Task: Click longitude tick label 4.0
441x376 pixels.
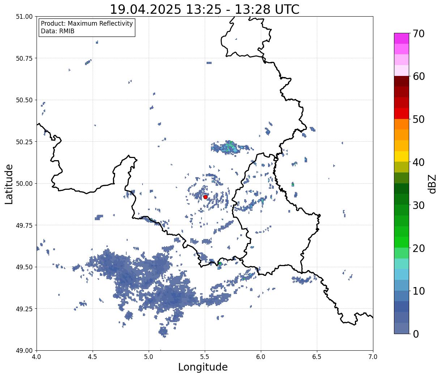Action: point(37,357)
